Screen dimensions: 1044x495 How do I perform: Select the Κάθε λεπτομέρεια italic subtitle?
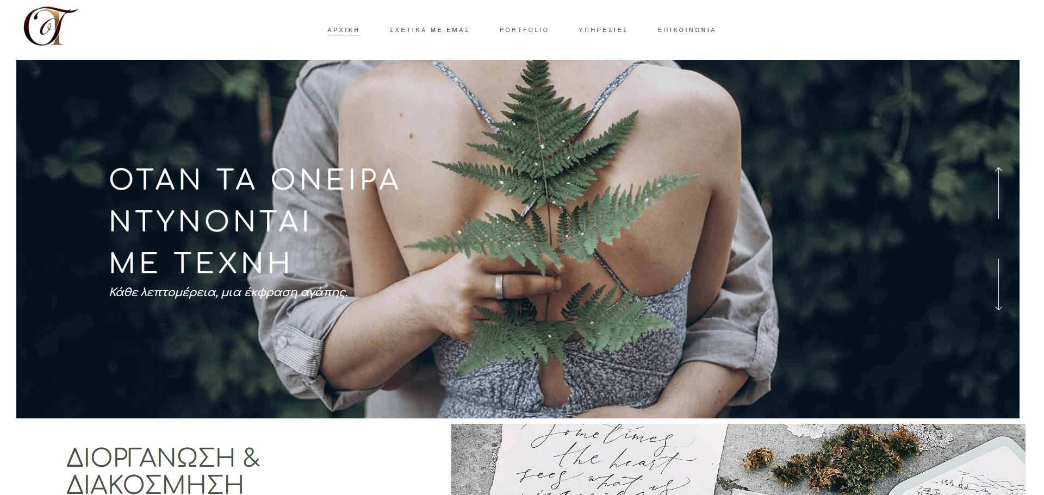(228, 292)
